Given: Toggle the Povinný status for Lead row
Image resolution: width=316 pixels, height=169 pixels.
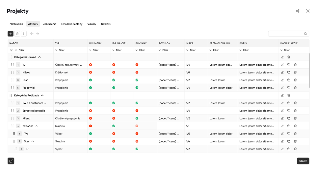Looking at the screenshot, I should [137, 80].
